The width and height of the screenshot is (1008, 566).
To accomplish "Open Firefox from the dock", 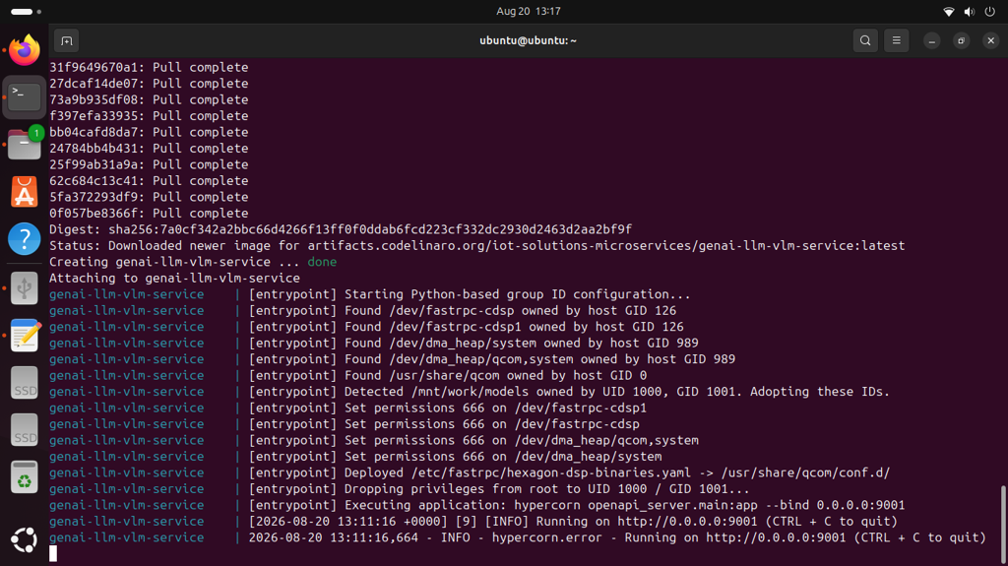I will 25,50.
